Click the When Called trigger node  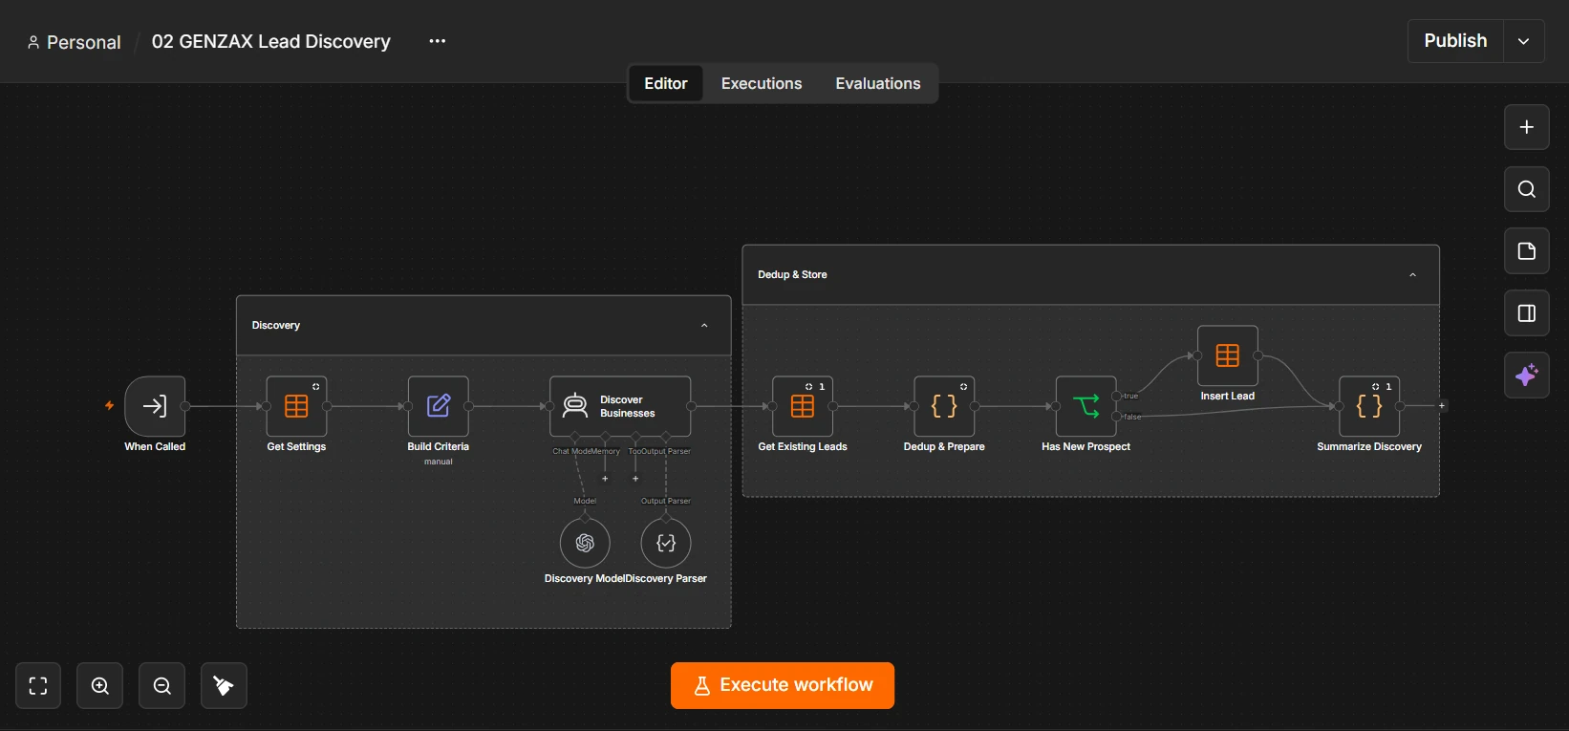point(155,406)
